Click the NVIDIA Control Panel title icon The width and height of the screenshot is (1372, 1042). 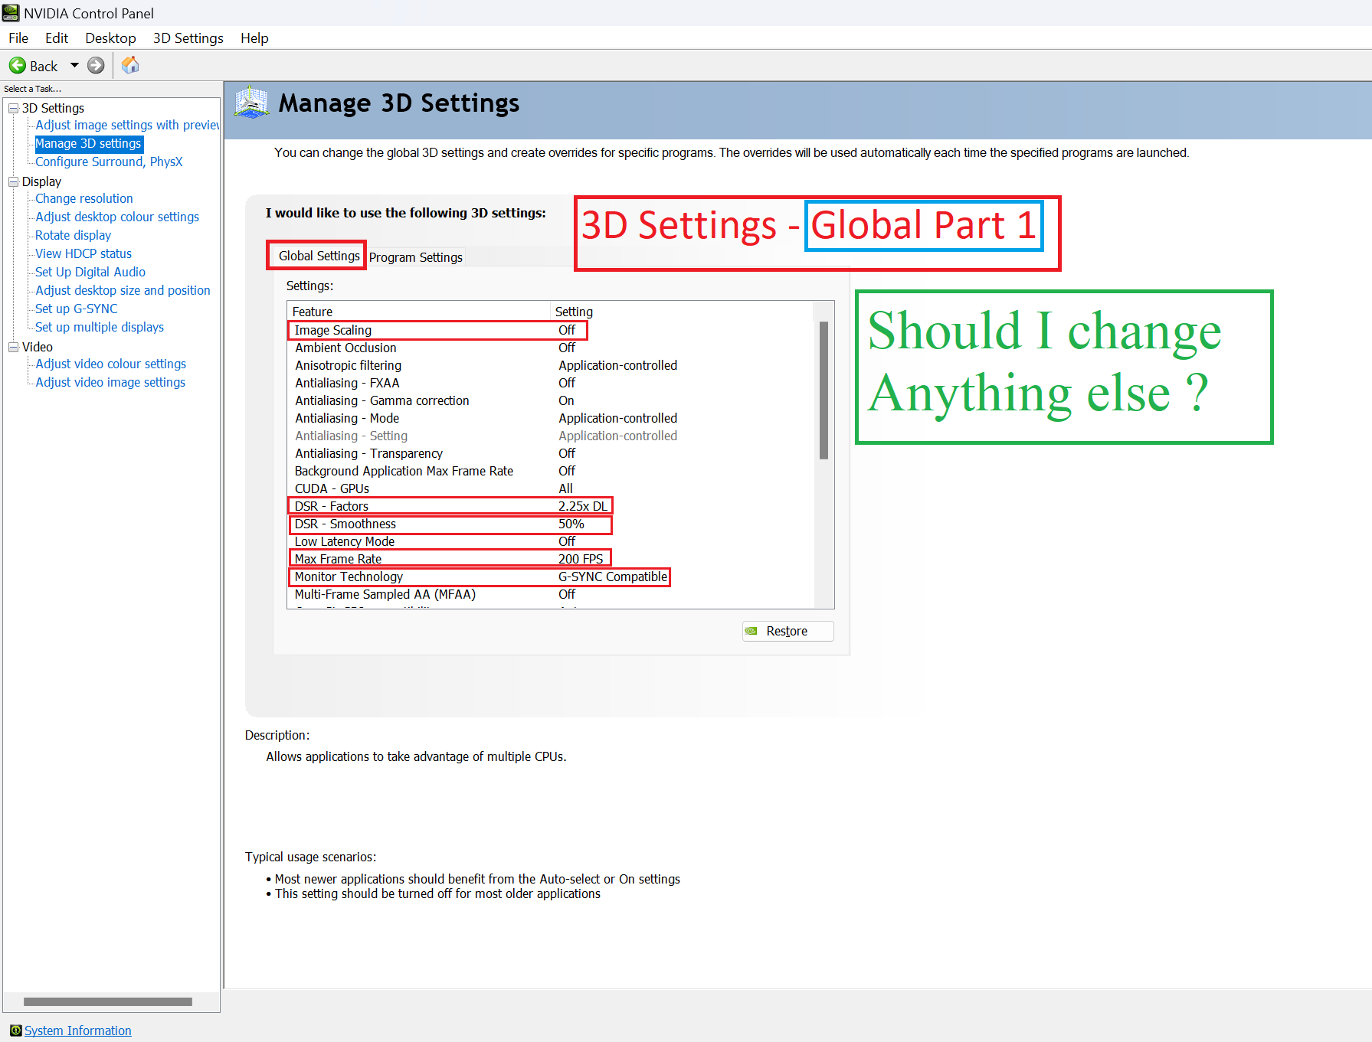pos(11,13)
